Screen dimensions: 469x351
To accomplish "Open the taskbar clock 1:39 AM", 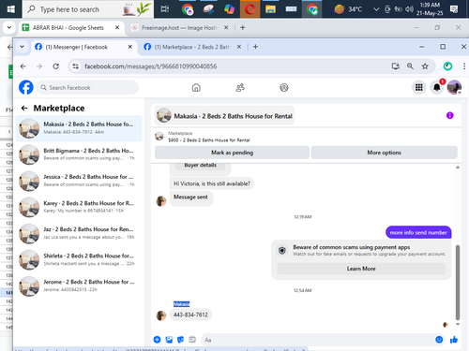I will click(x=430, y=9).
